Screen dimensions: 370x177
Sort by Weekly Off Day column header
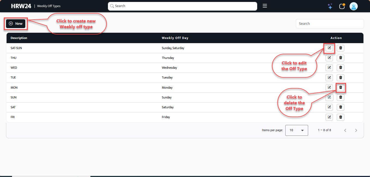tap(175, 38)
